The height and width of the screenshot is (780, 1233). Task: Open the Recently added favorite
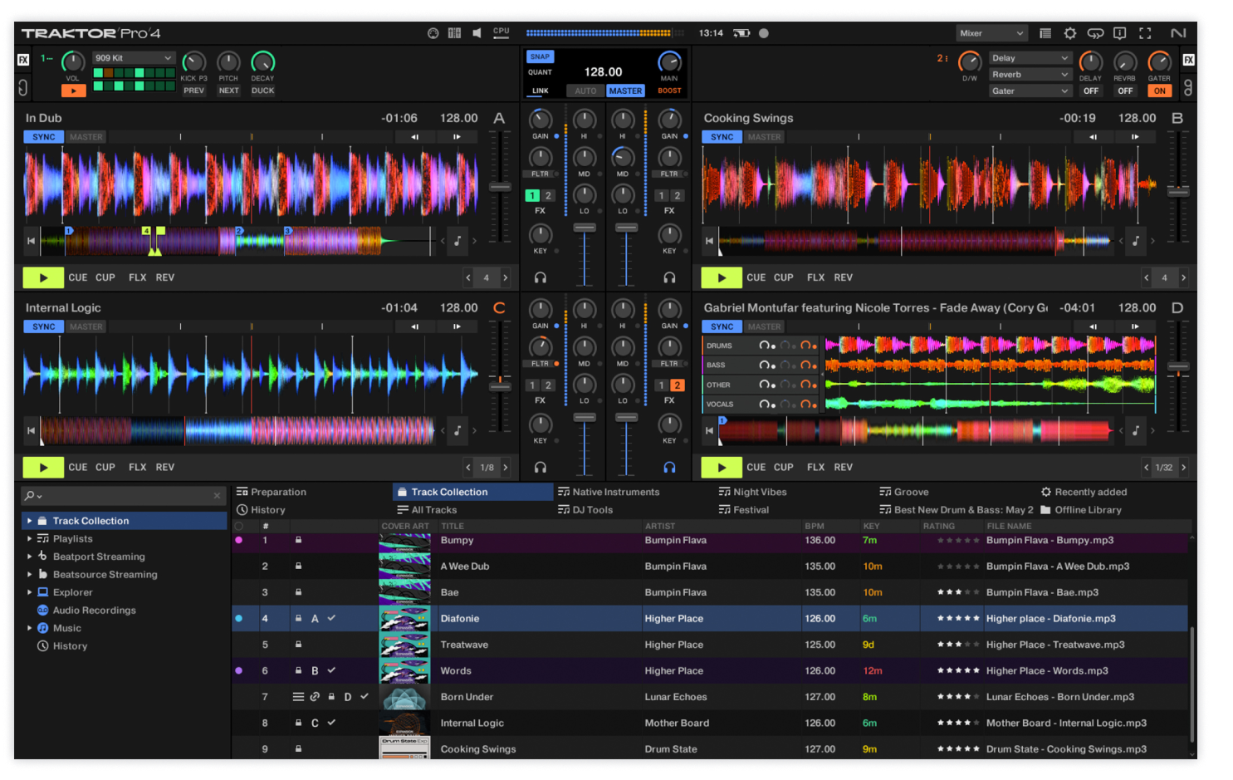(x=1084, y=492)
